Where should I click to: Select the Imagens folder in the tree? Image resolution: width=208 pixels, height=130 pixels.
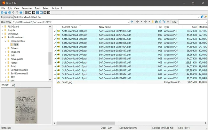15,52
